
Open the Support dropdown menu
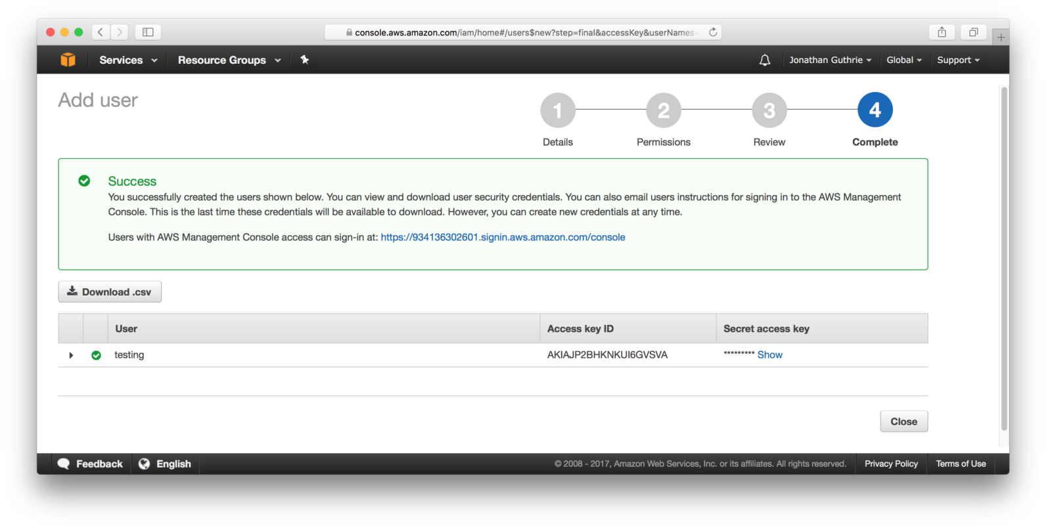[958, 60]
